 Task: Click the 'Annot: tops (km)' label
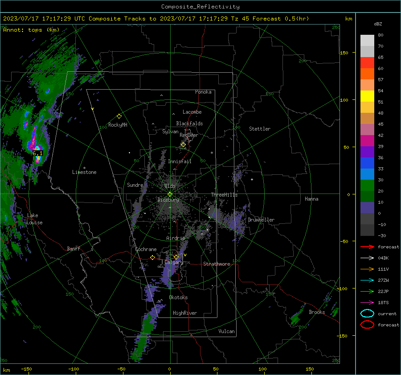(31, 30)
